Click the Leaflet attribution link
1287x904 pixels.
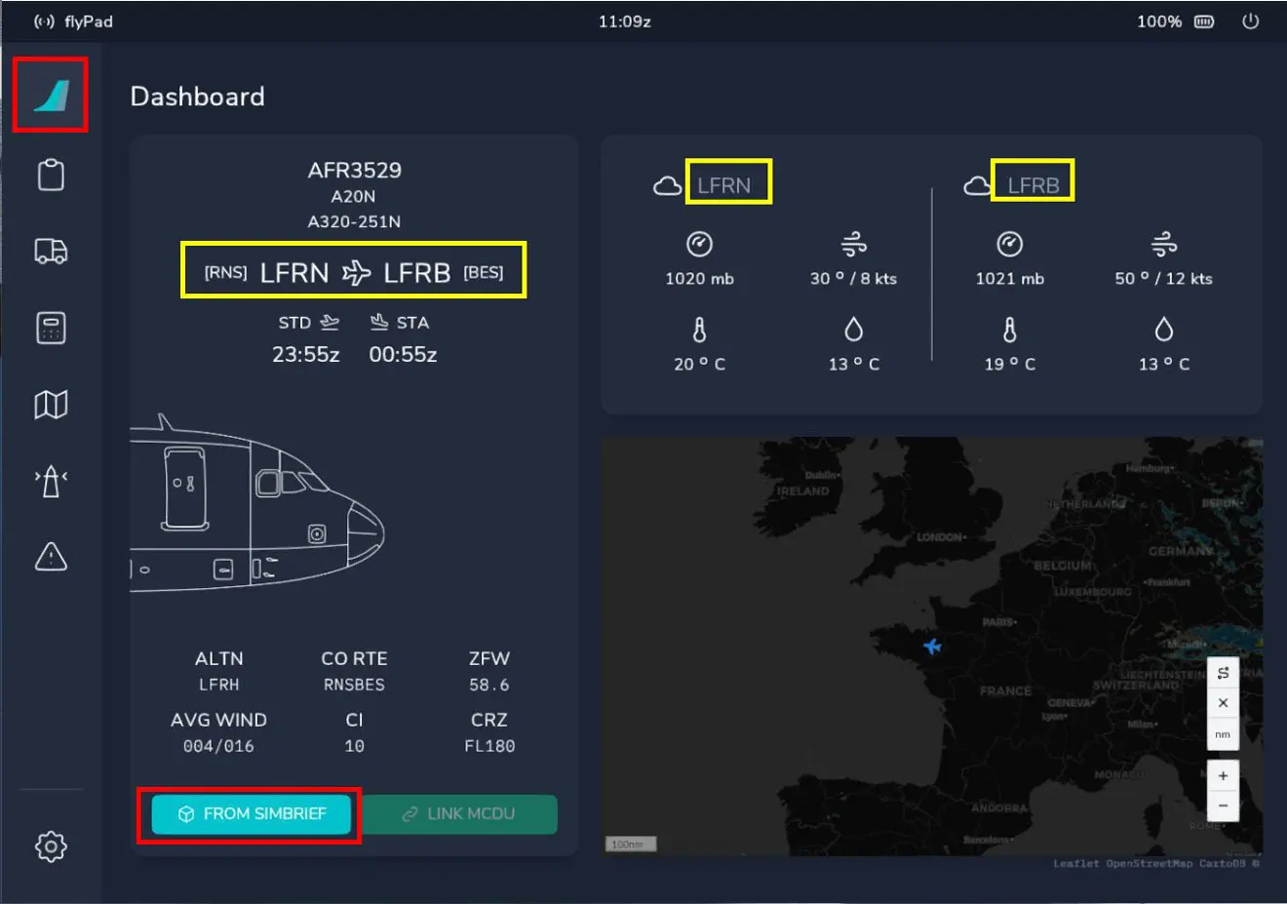tap(1076, 864)
